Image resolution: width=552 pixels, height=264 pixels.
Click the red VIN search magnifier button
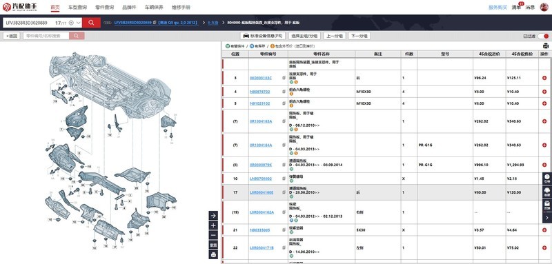(x=91, y=23)
